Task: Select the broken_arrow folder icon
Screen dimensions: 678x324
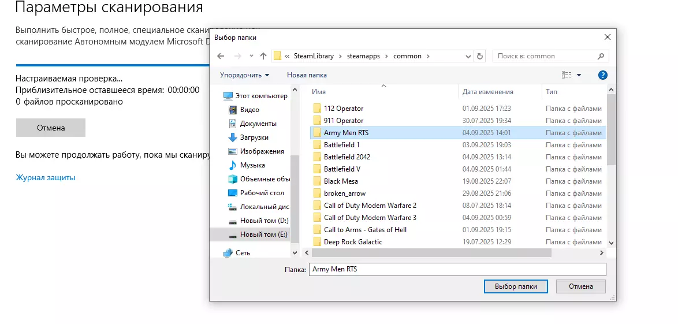Action: point(317,193)
